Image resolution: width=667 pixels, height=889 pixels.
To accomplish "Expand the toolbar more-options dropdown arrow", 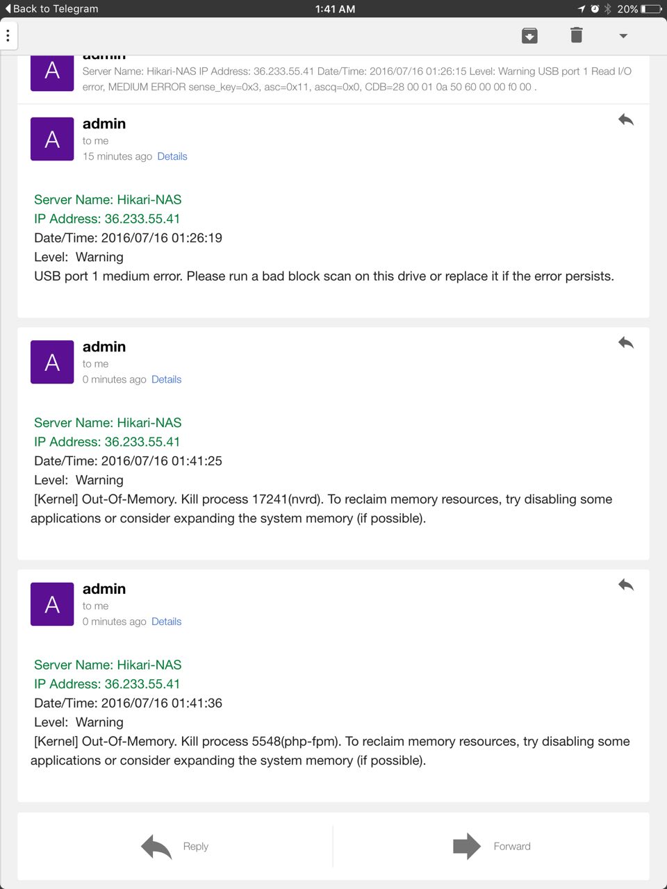I will pyautogui.click(x=623, y=36).
